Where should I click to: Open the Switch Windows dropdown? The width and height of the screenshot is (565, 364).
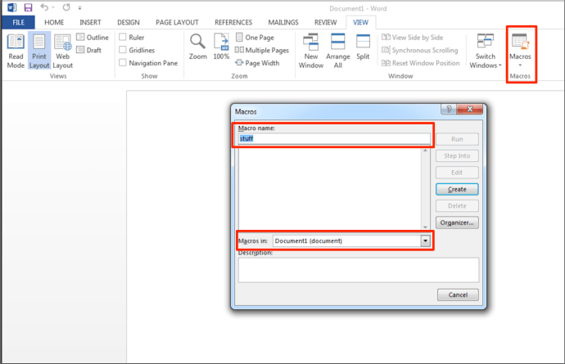[486, 51]
